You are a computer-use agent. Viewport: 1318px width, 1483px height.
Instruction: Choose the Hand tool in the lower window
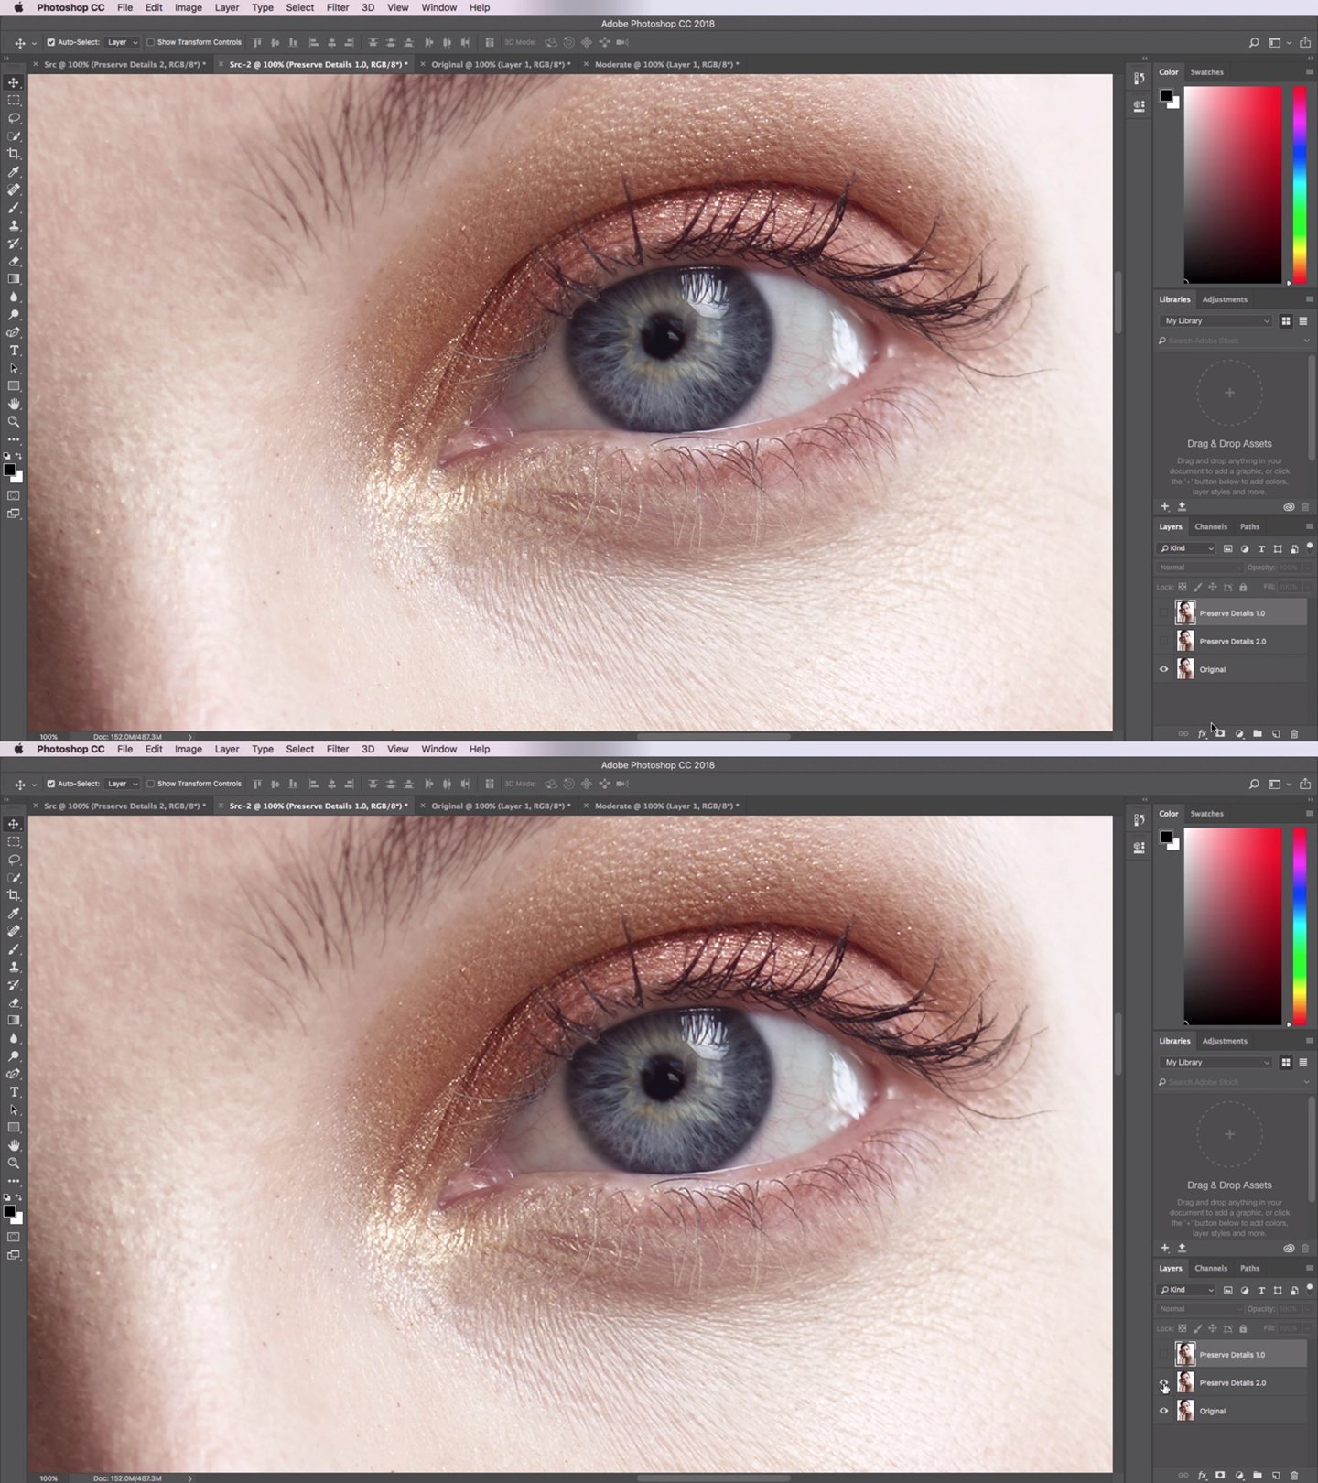pos(14,1145)
